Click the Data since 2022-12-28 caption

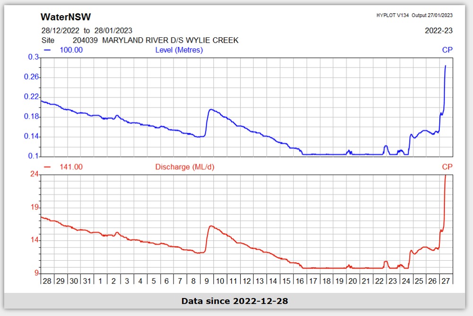pos(235,301)
